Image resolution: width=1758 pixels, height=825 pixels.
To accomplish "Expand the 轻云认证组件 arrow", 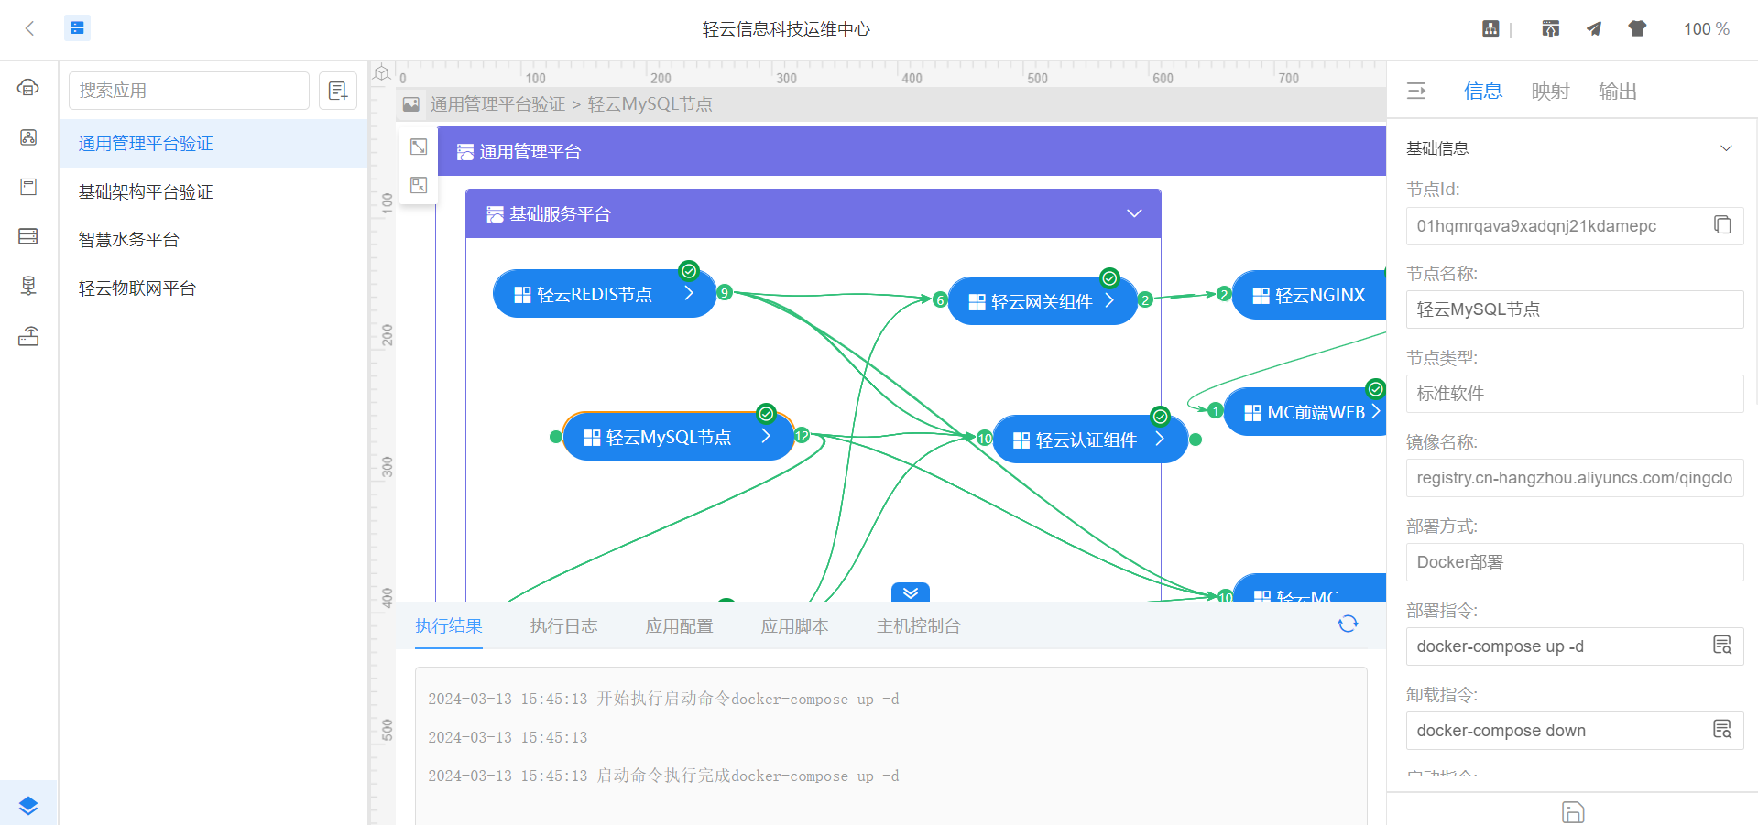I will (x=1160, y=439).
